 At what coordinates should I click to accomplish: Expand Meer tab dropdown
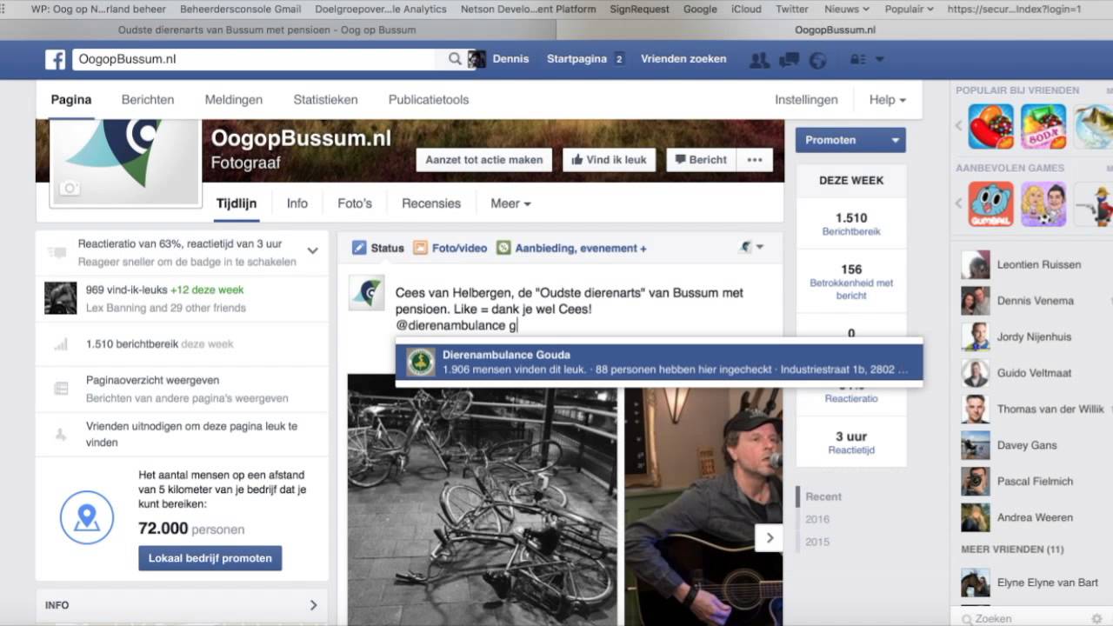click(510, 203)
